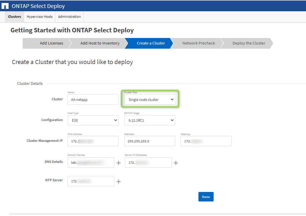Jump to Deploy the Cluster step

248,43
